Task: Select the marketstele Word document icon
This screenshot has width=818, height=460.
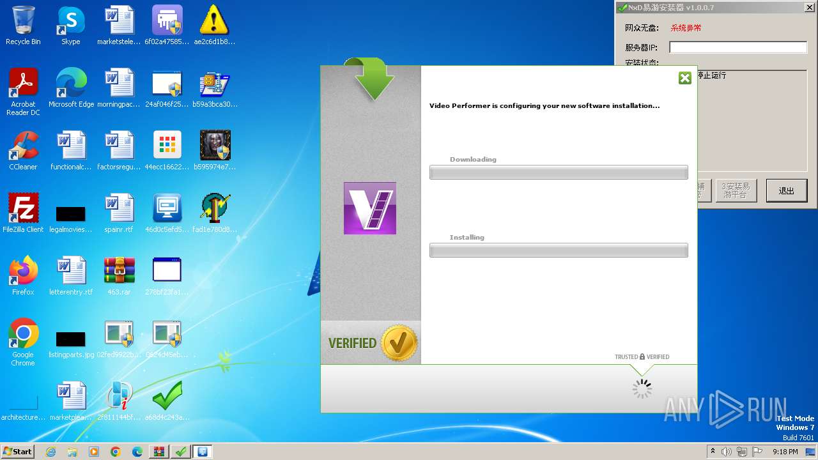Action: coord(119,26)
